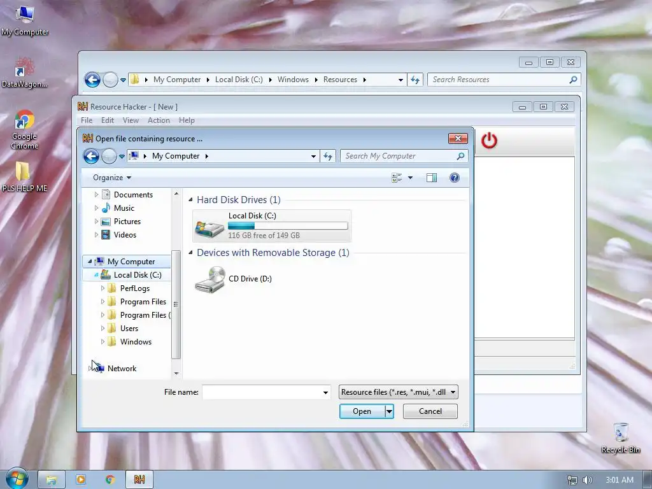
Task: Expand the Users folder arrow
Action: [x=103, y=329]
